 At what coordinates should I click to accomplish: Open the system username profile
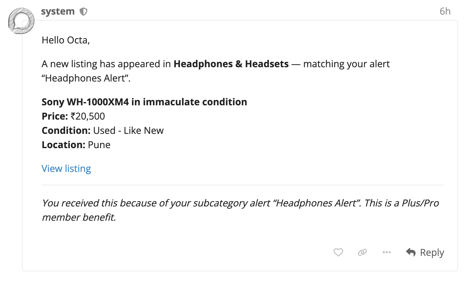coord(58,11)
